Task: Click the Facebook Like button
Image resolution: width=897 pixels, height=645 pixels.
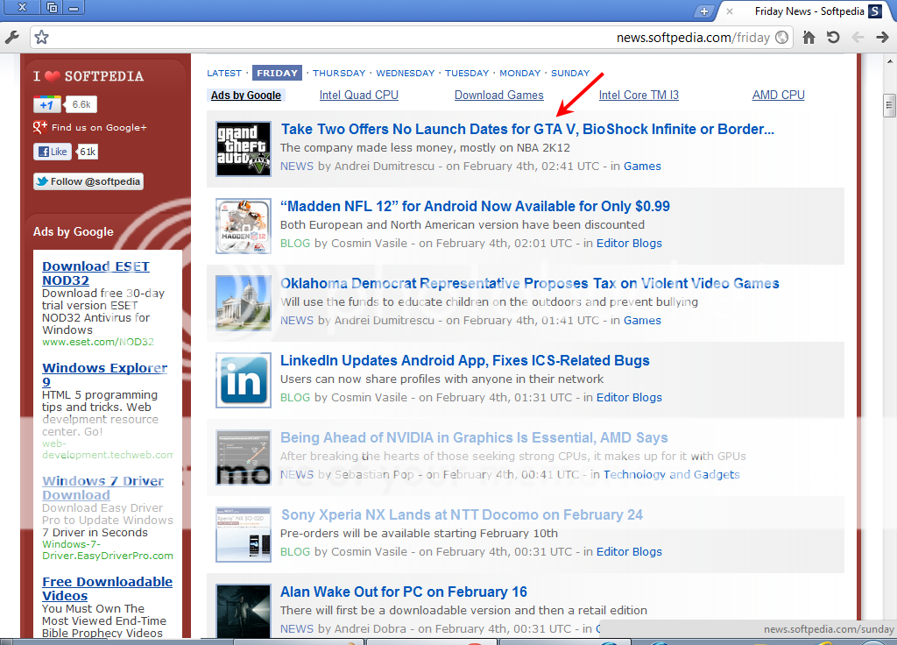Action: click(53, 152)
